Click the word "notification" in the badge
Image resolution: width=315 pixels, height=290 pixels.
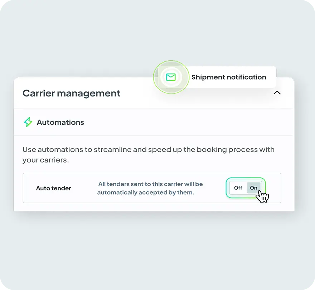click(x=247, y=77)
